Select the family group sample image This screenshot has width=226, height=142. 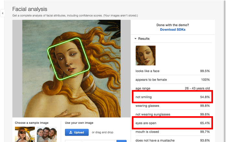[x=47, y=134]
